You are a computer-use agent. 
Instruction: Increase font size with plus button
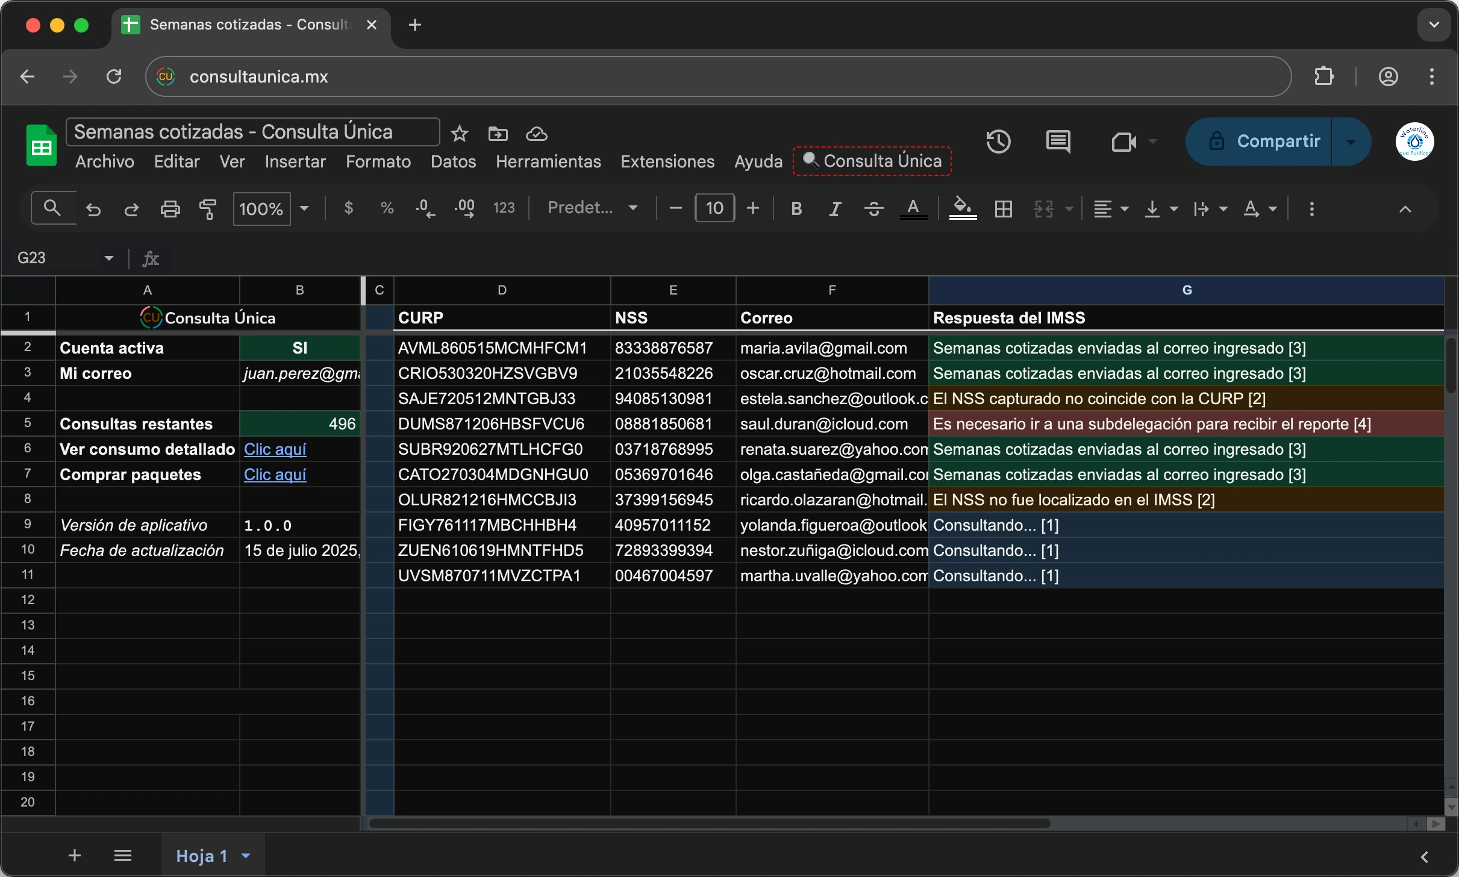[753, 208]
